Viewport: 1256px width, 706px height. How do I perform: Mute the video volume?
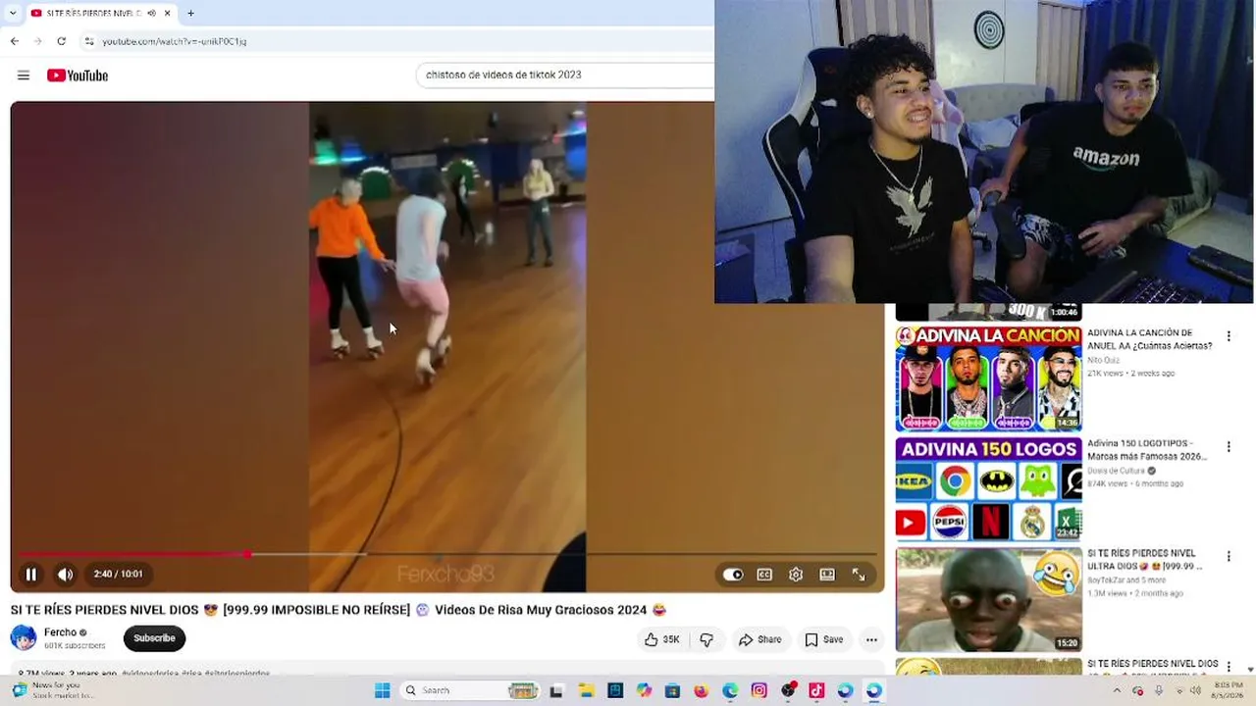click(65, 575)
